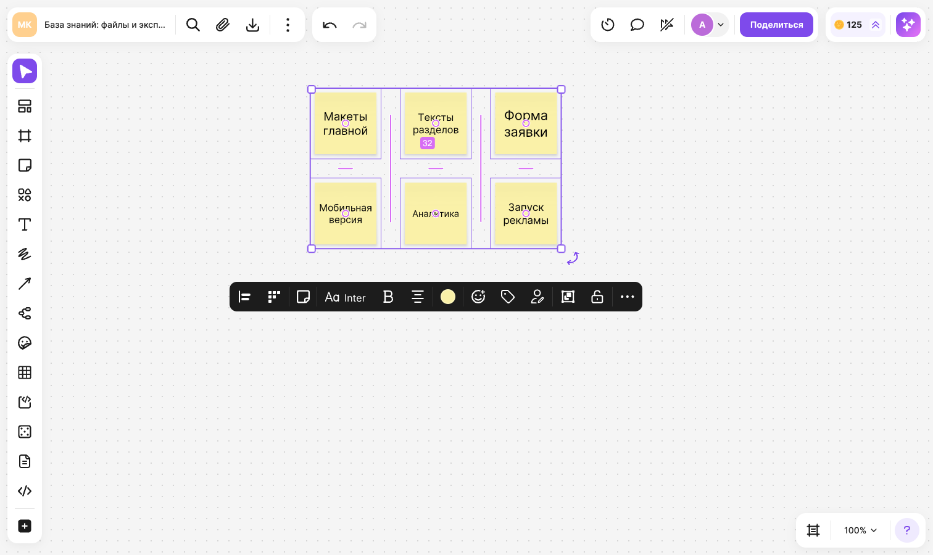Toggle the lock on selected notes

tap(597, 297)
